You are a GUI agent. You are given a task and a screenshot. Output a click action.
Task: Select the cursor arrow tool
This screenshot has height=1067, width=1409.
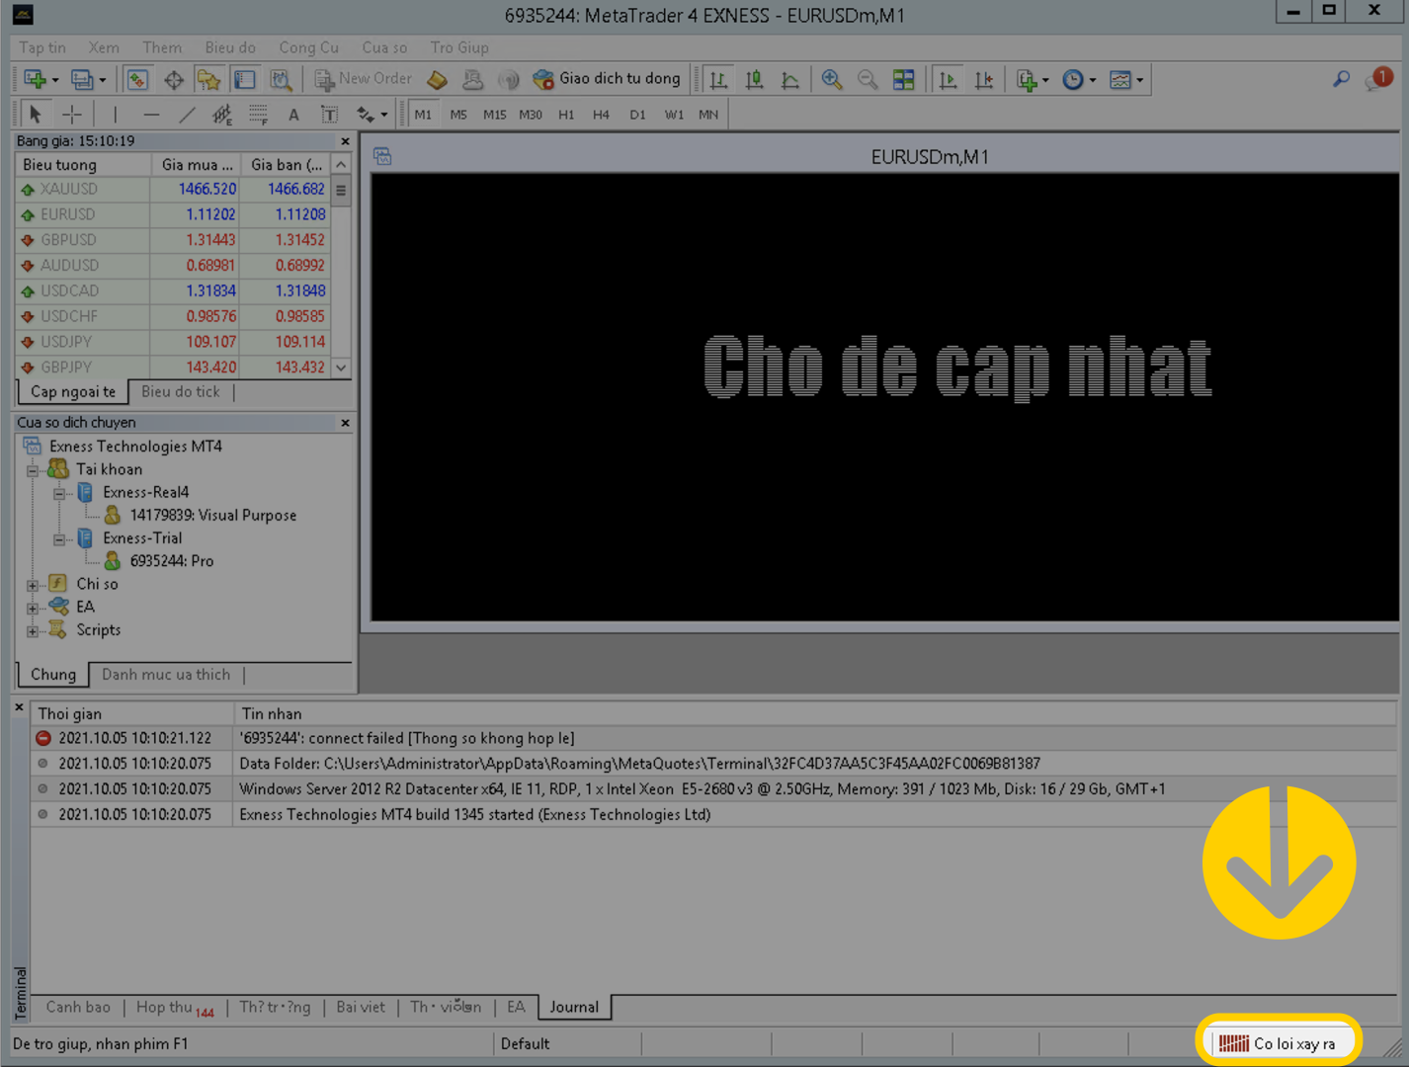coord(36,115)
